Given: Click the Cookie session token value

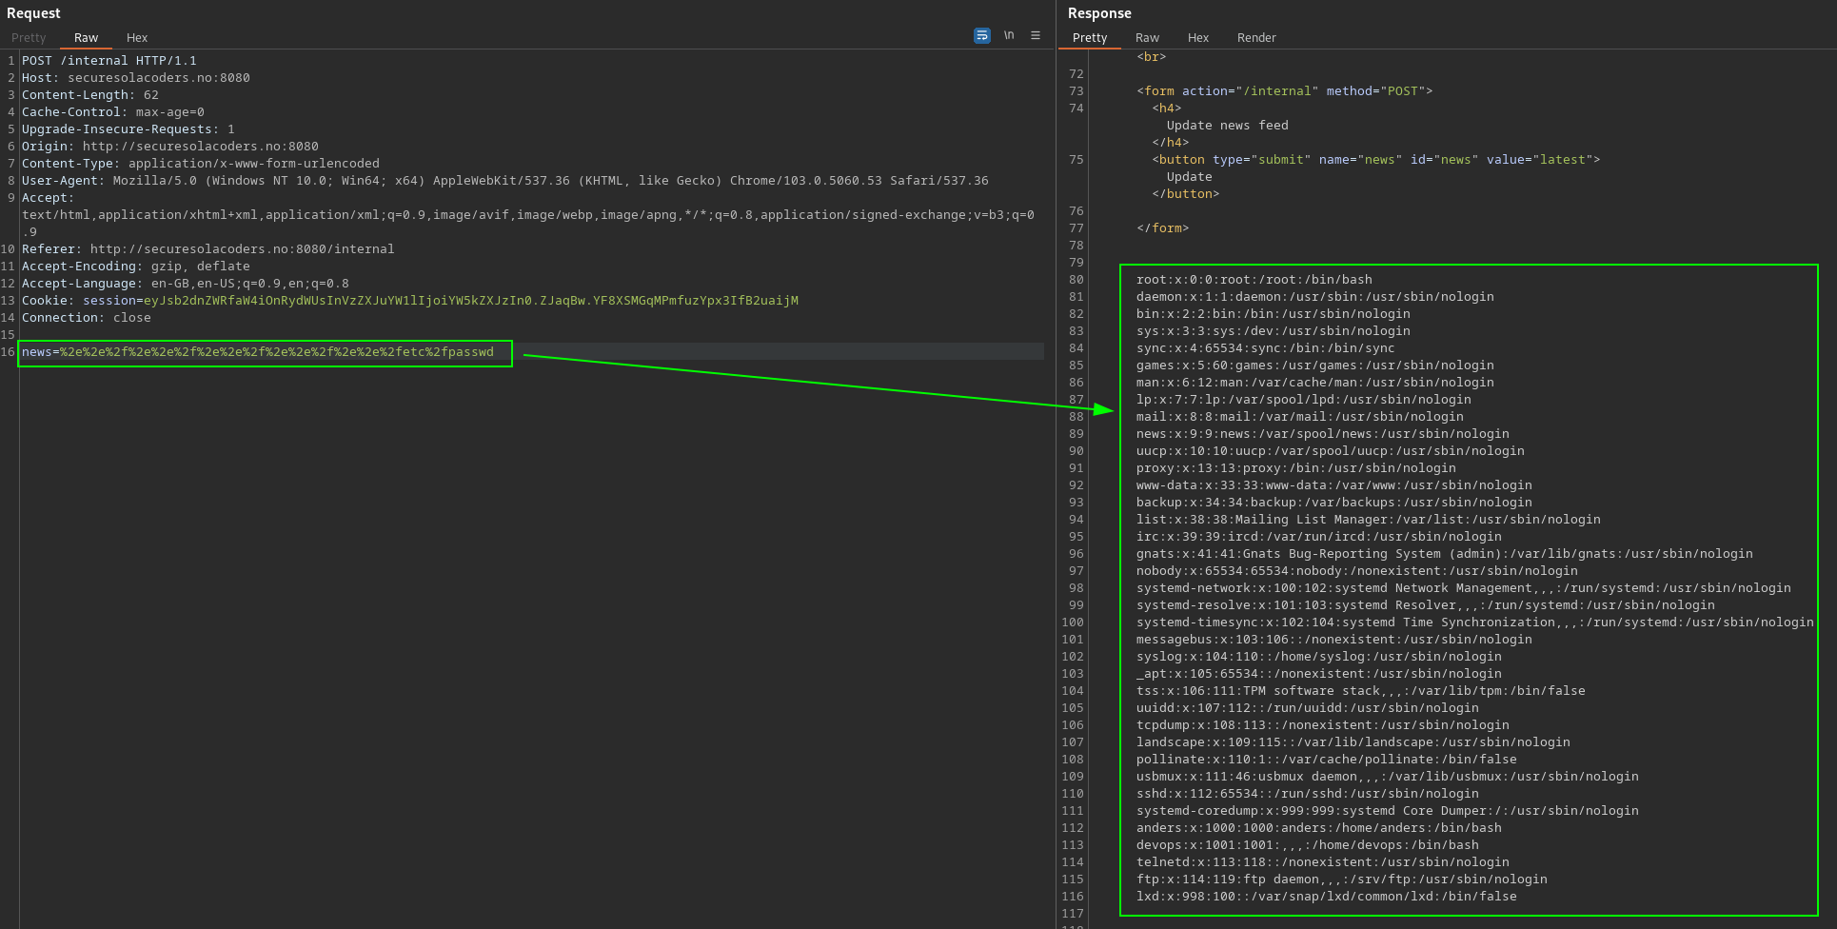Looking at the screenshot, I should [x=471, y=301].
